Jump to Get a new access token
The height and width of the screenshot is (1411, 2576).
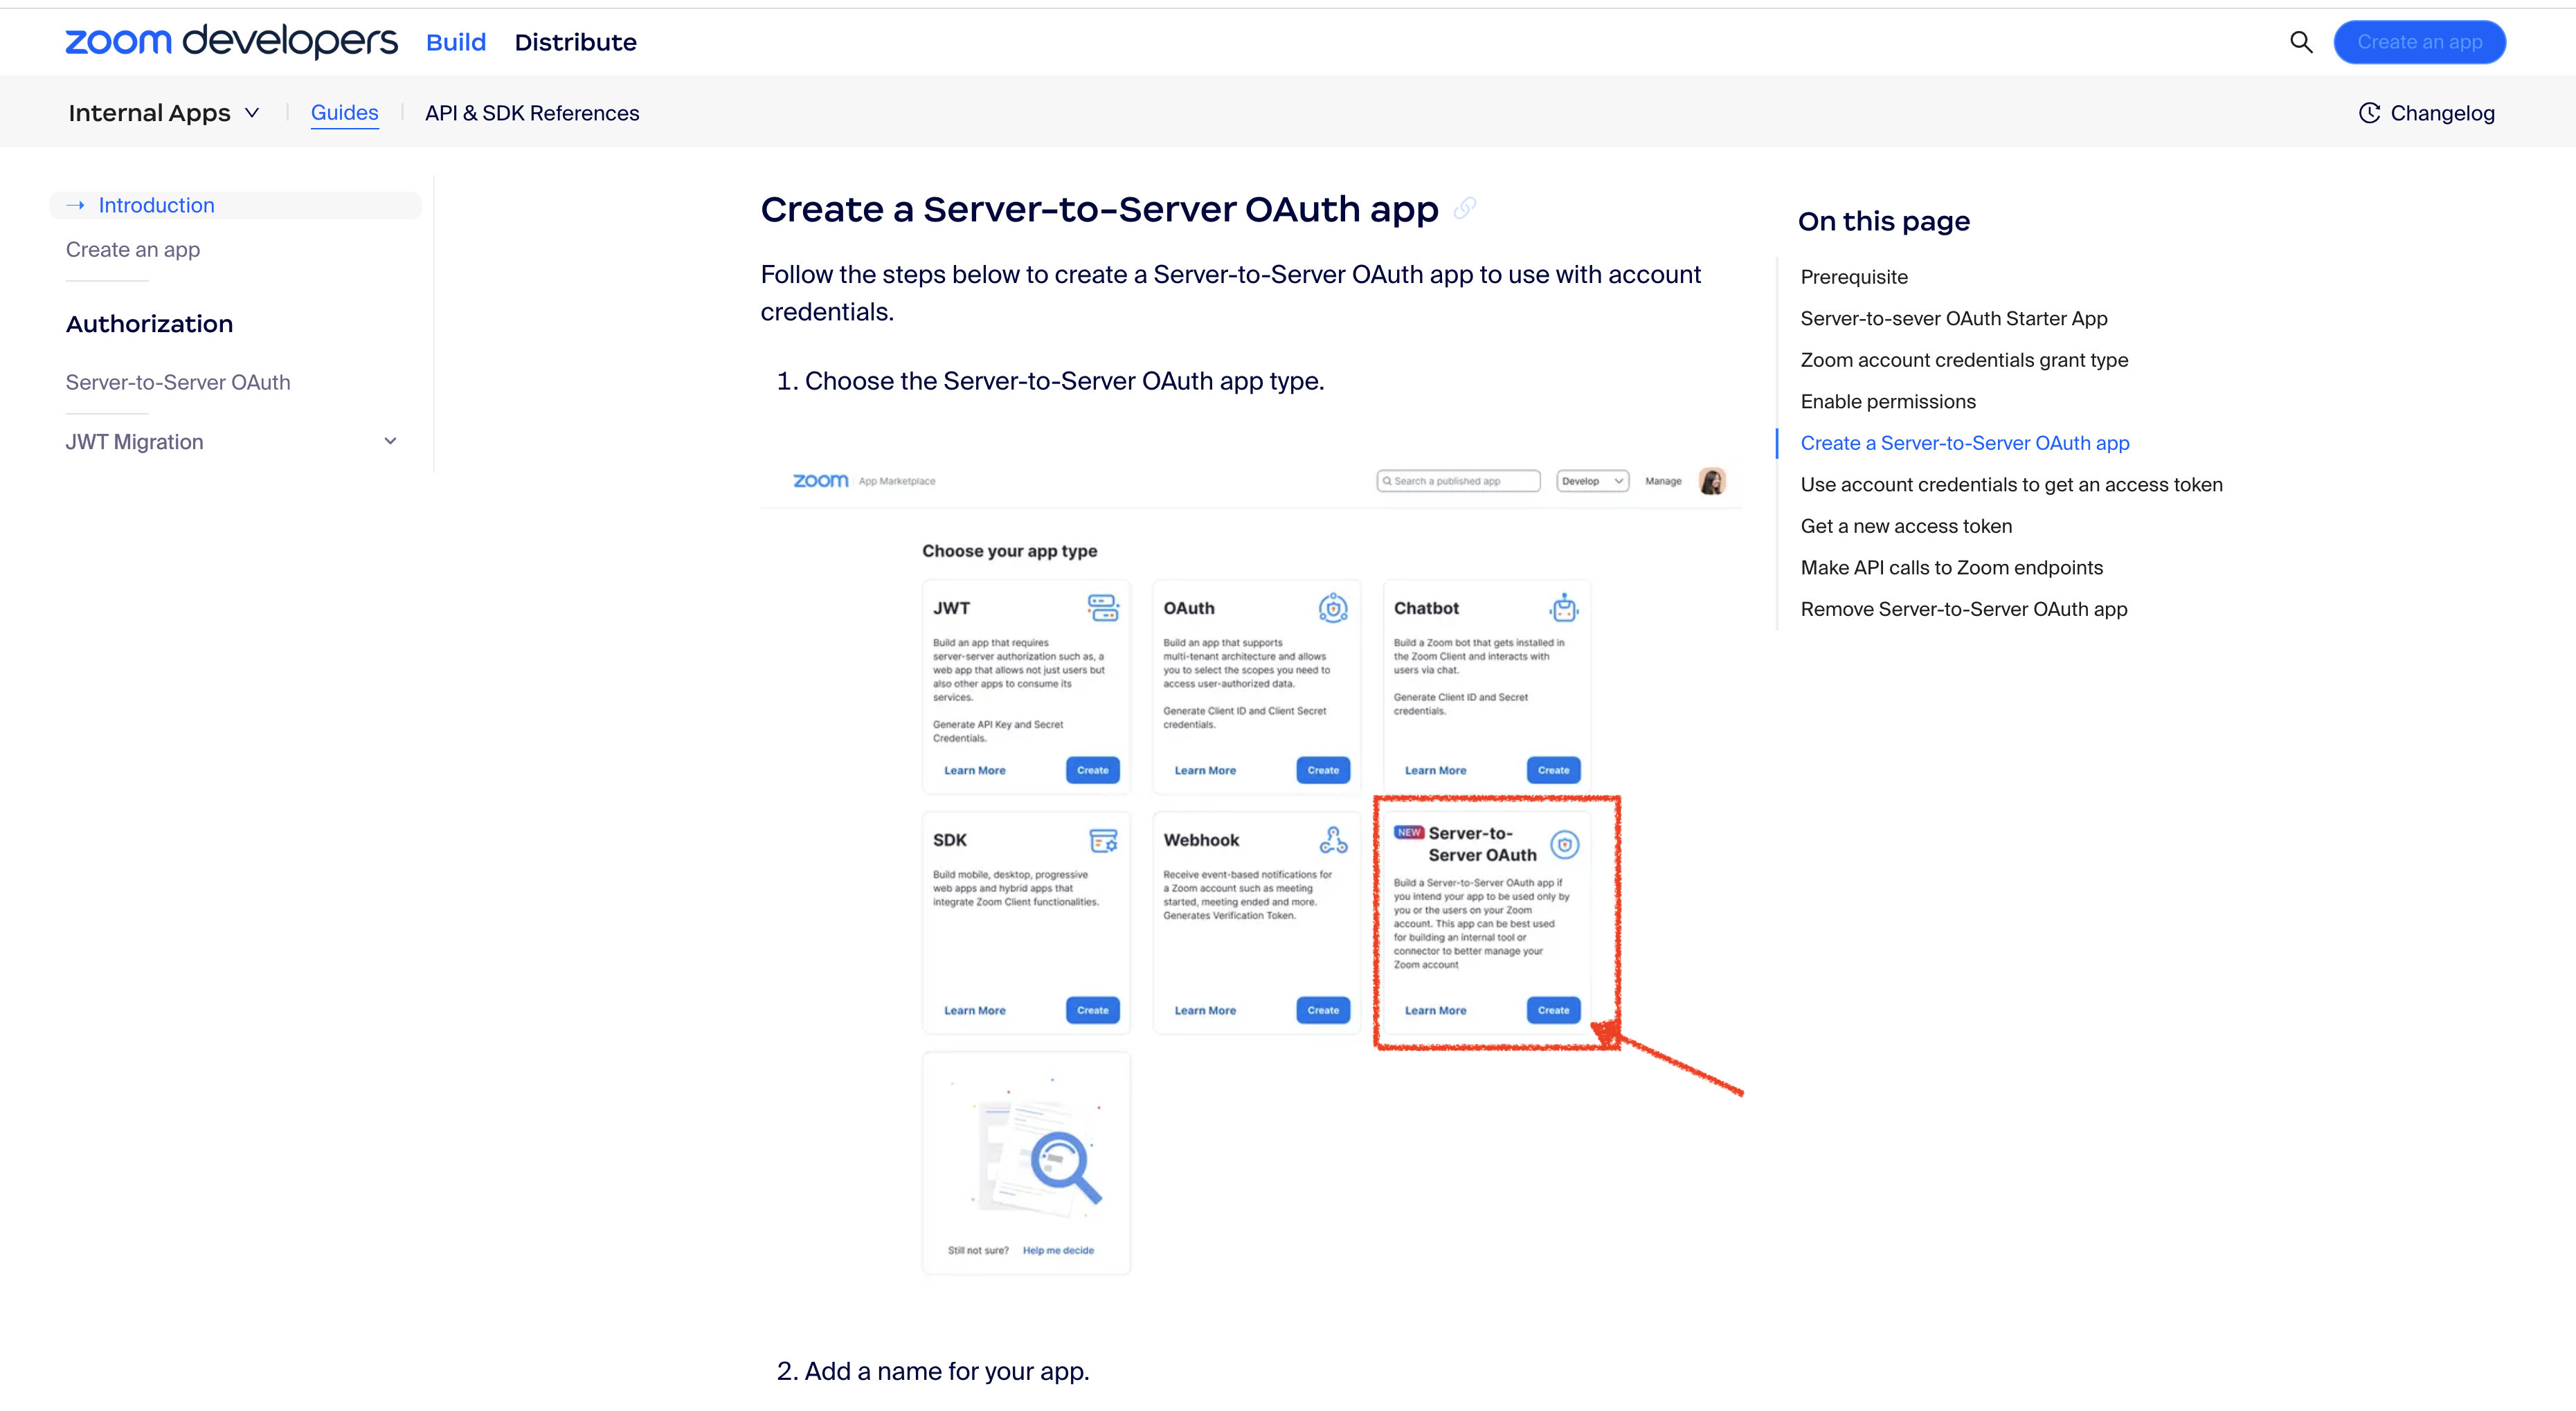click(1905, 526)
